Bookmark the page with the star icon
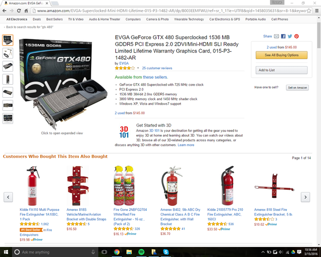The height and width of the screenshot is (257, 321). (x=309, y=11)
